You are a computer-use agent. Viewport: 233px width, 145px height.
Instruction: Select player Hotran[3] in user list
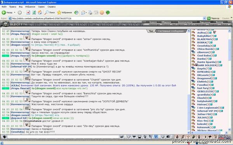(203, 104)
